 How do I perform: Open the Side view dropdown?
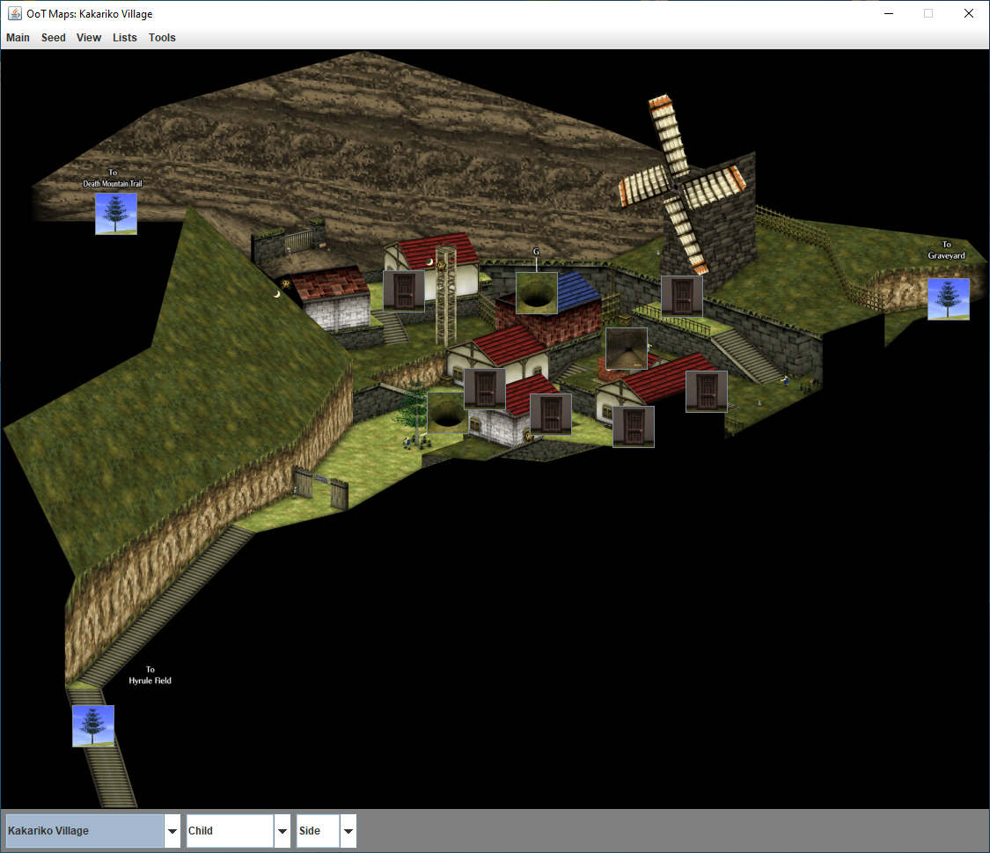(x=326, y=831)
